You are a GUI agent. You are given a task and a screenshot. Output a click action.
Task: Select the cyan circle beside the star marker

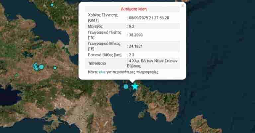point(126,86)
